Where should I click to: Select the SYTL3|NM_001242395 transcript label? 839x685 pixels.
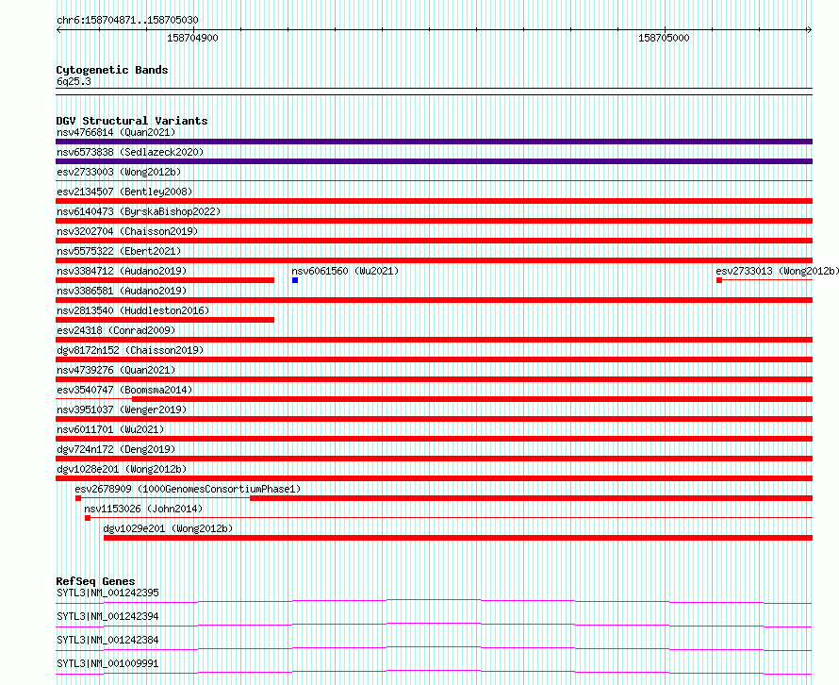coord(107,593)
